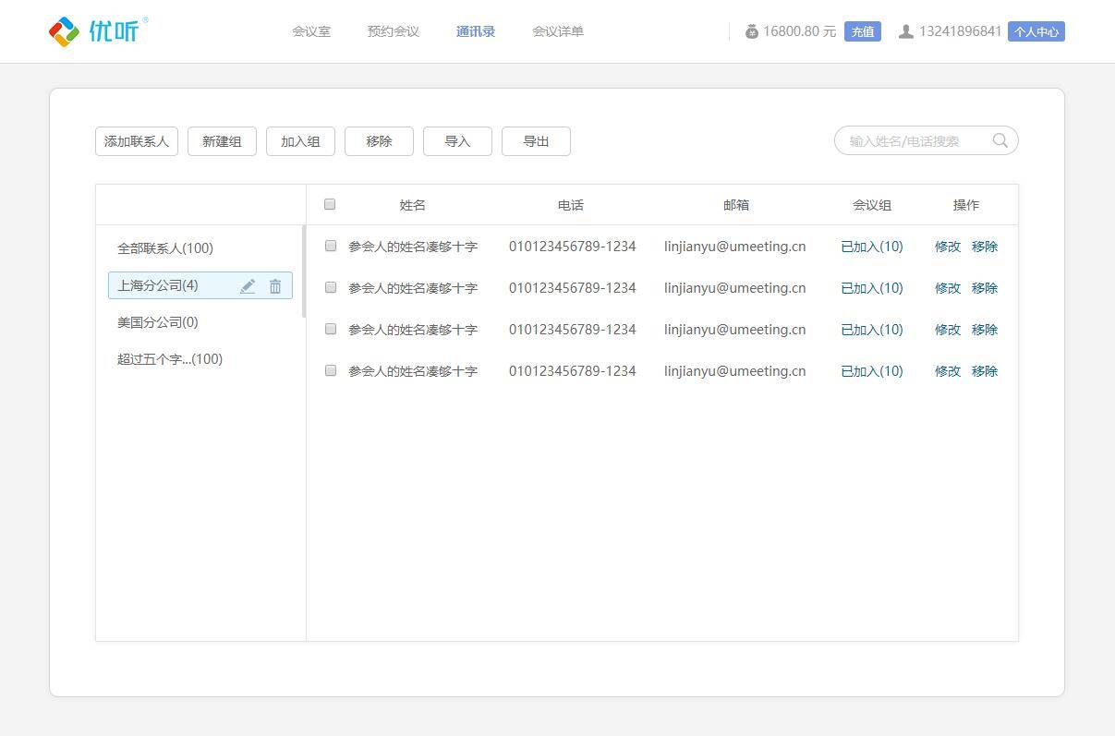This screenshot has width=1115, height=736.
Task: Click the 充值 recharge button
Action: point(862,31)
